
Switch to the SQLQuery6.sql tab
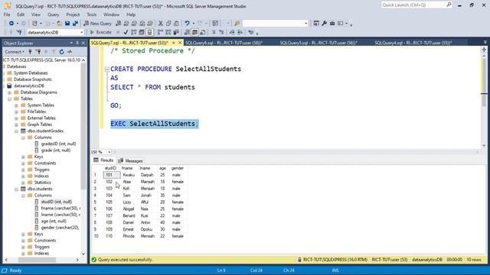(x=224, y=43)
